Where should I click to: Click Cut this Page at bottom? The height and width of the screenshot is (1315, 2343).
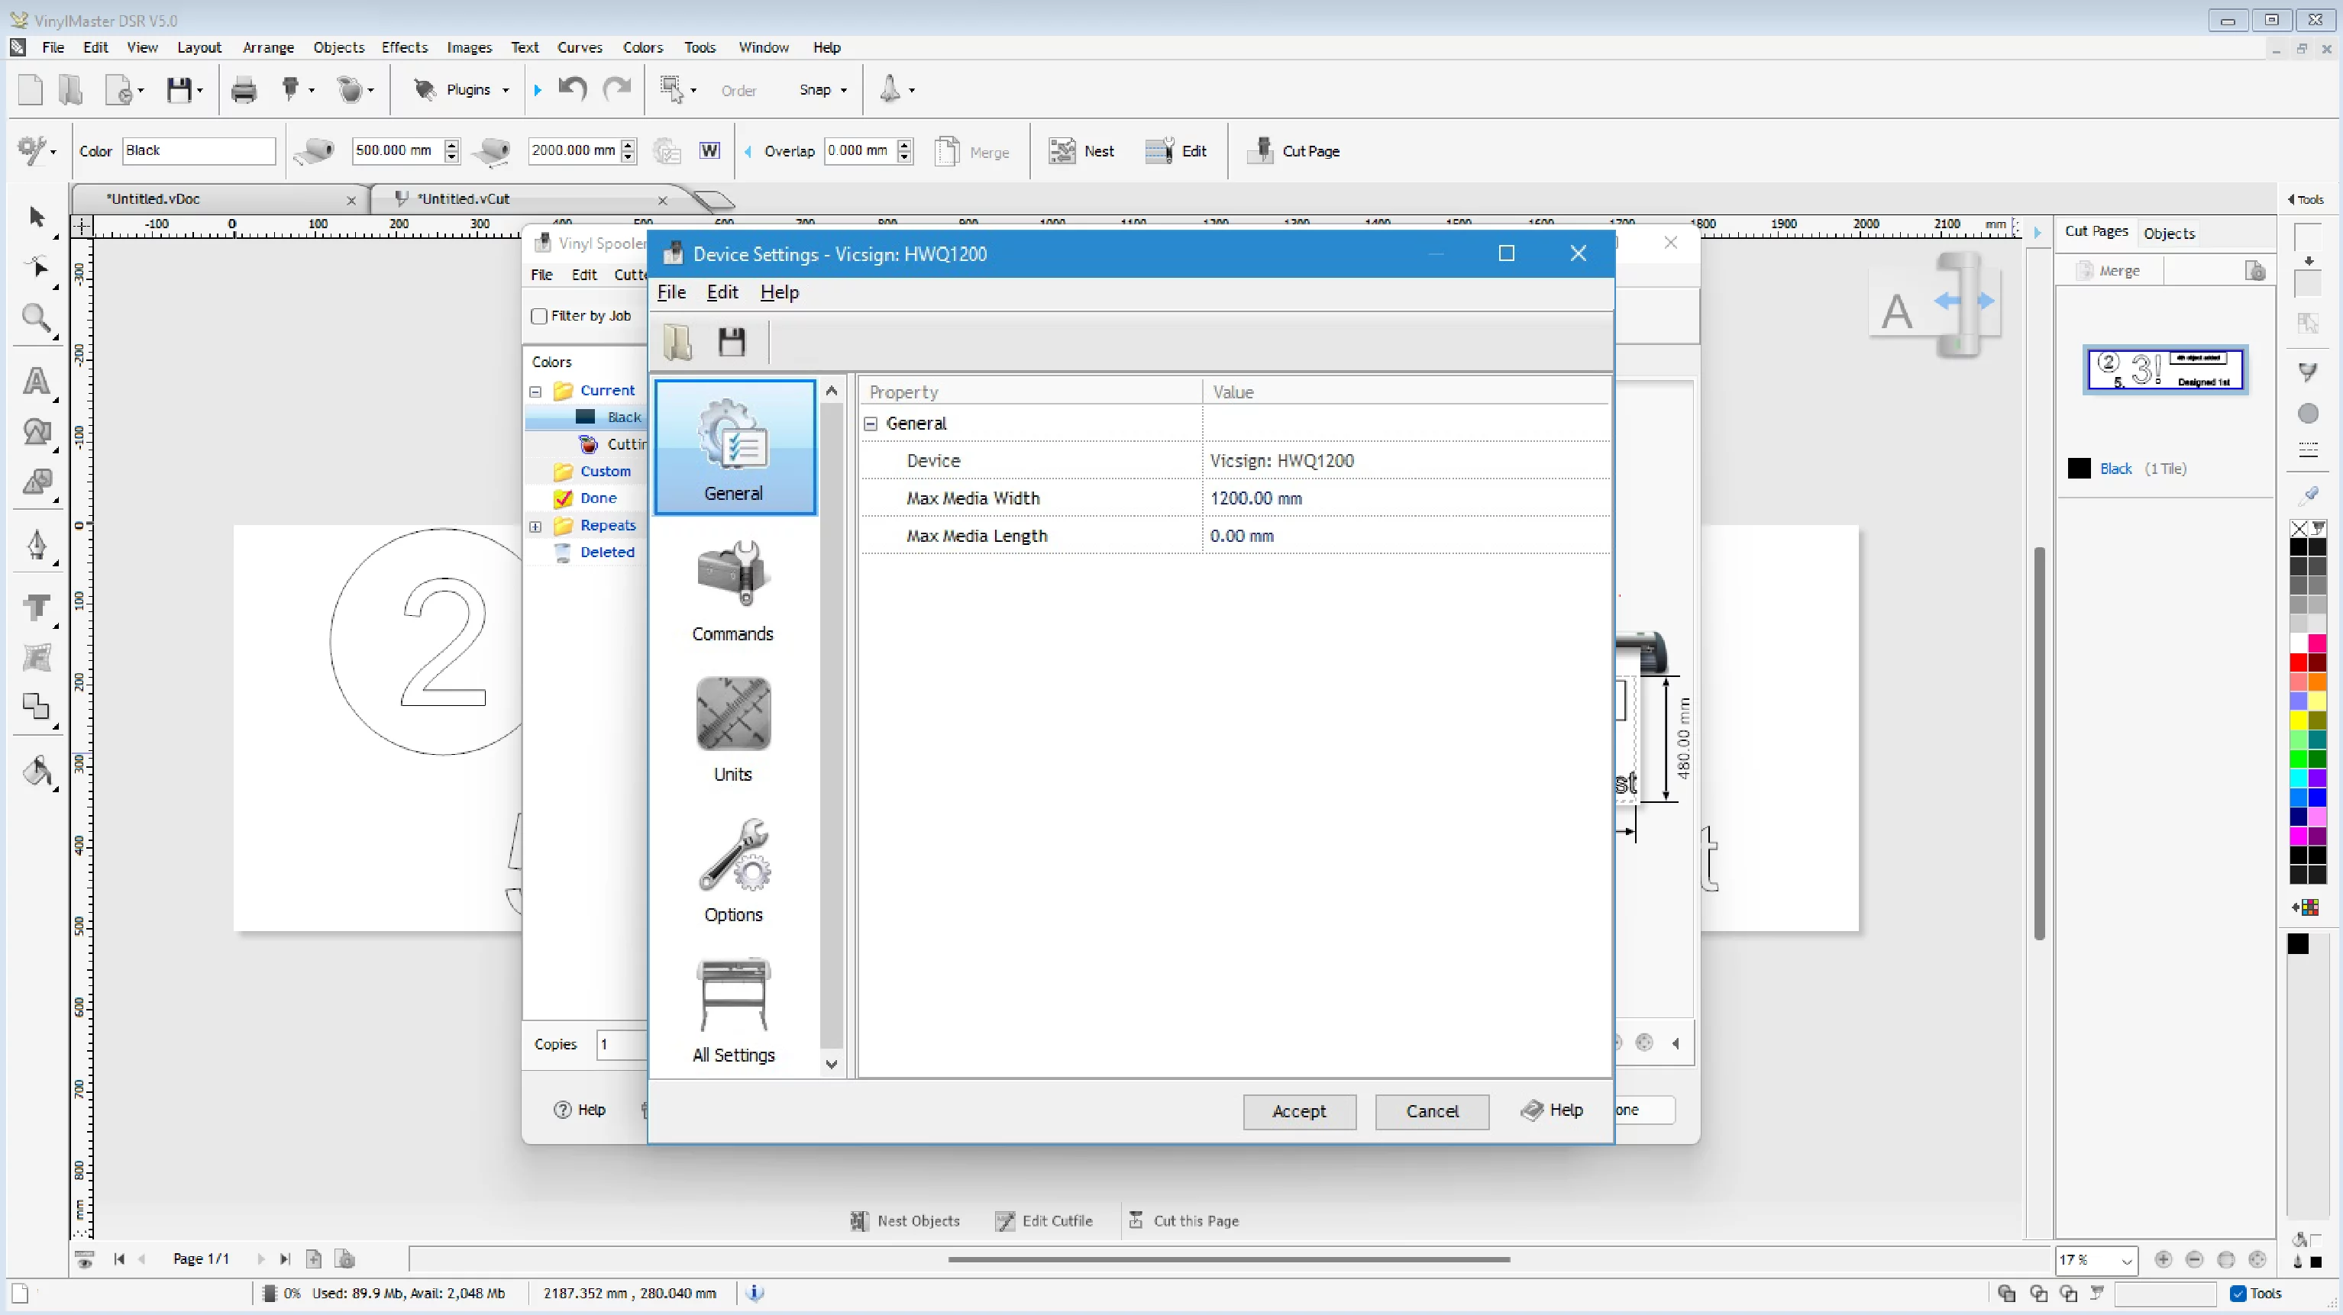click(1183, 1220)
